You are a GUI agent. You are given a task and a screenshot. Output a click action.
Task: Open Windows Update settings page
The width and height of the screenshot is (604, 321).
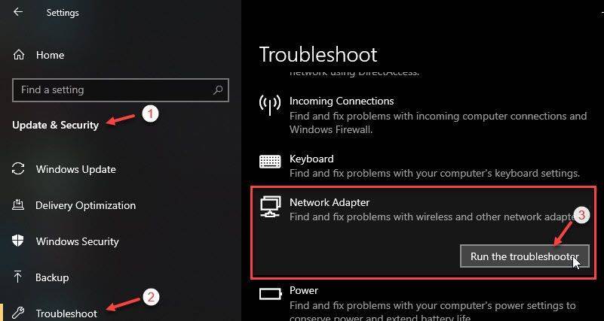tap(75, 169)
